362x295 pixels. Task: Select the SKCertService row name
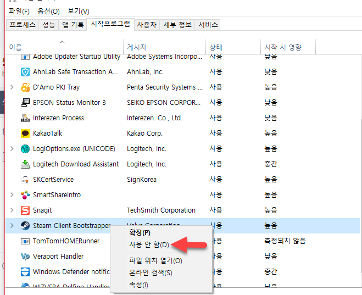tap(53, 180)
